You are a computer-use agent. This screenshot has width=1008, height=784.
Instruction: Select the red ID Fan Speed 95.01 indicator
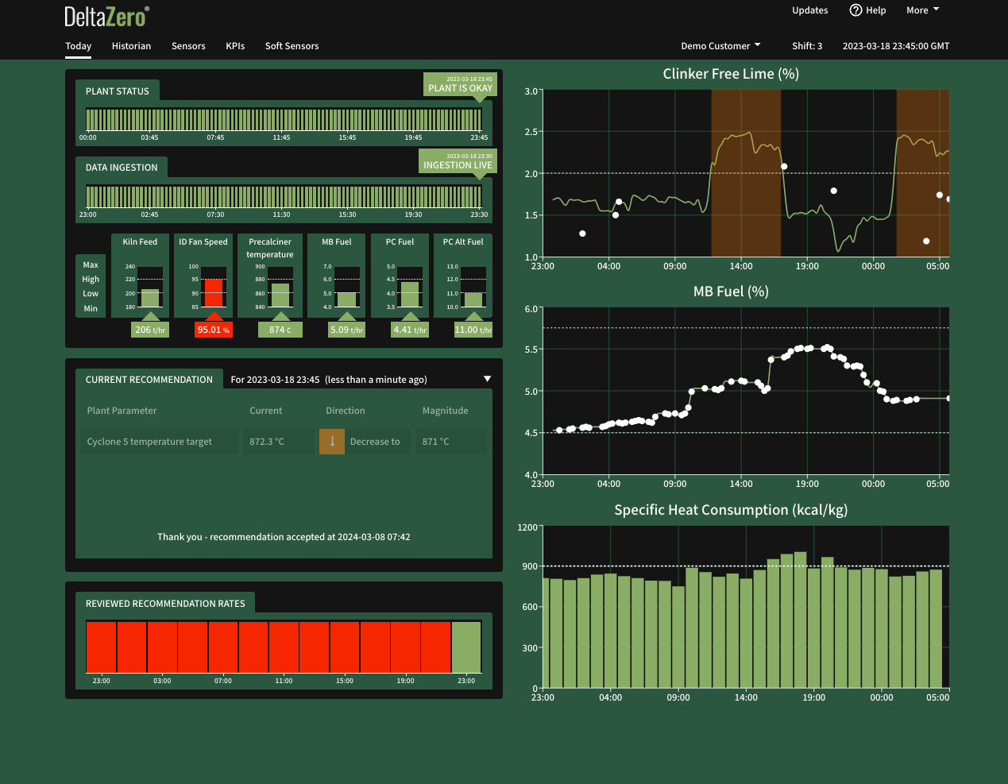[214, 330]
